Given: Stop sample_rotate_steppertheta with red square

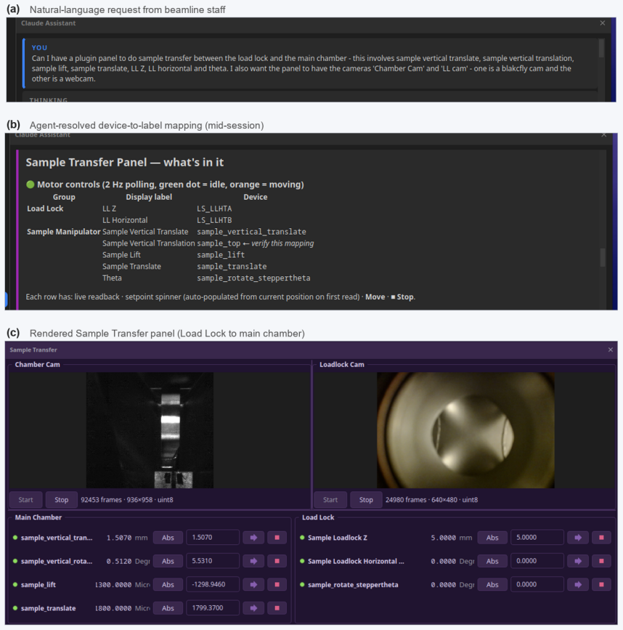Looking at the screenshot, I should coord(601,585).
